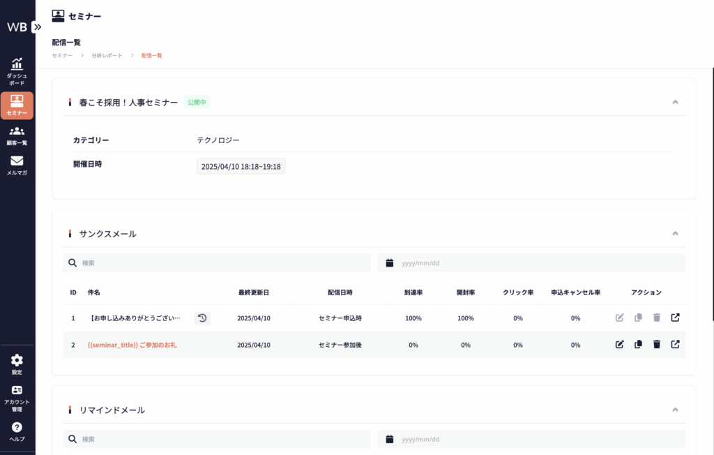Open row 1 thanks mail in external view

coord(675,318)
